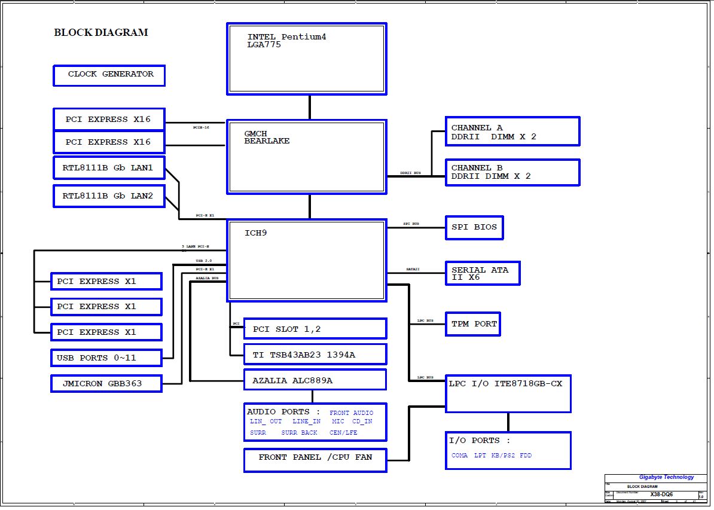Click the "AUDIO PORTS :" label
The image size is (714, 510).
pos(283,411)
